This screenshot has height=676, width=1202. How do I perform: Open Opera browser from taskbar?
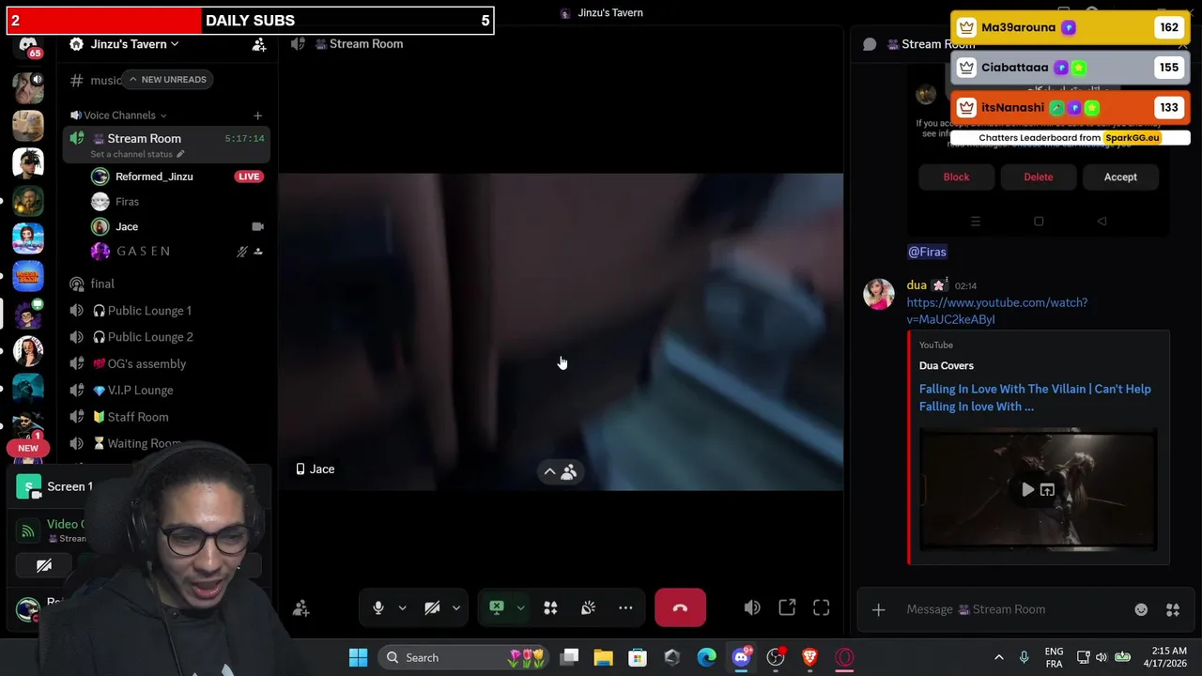(x=844, y=657)
